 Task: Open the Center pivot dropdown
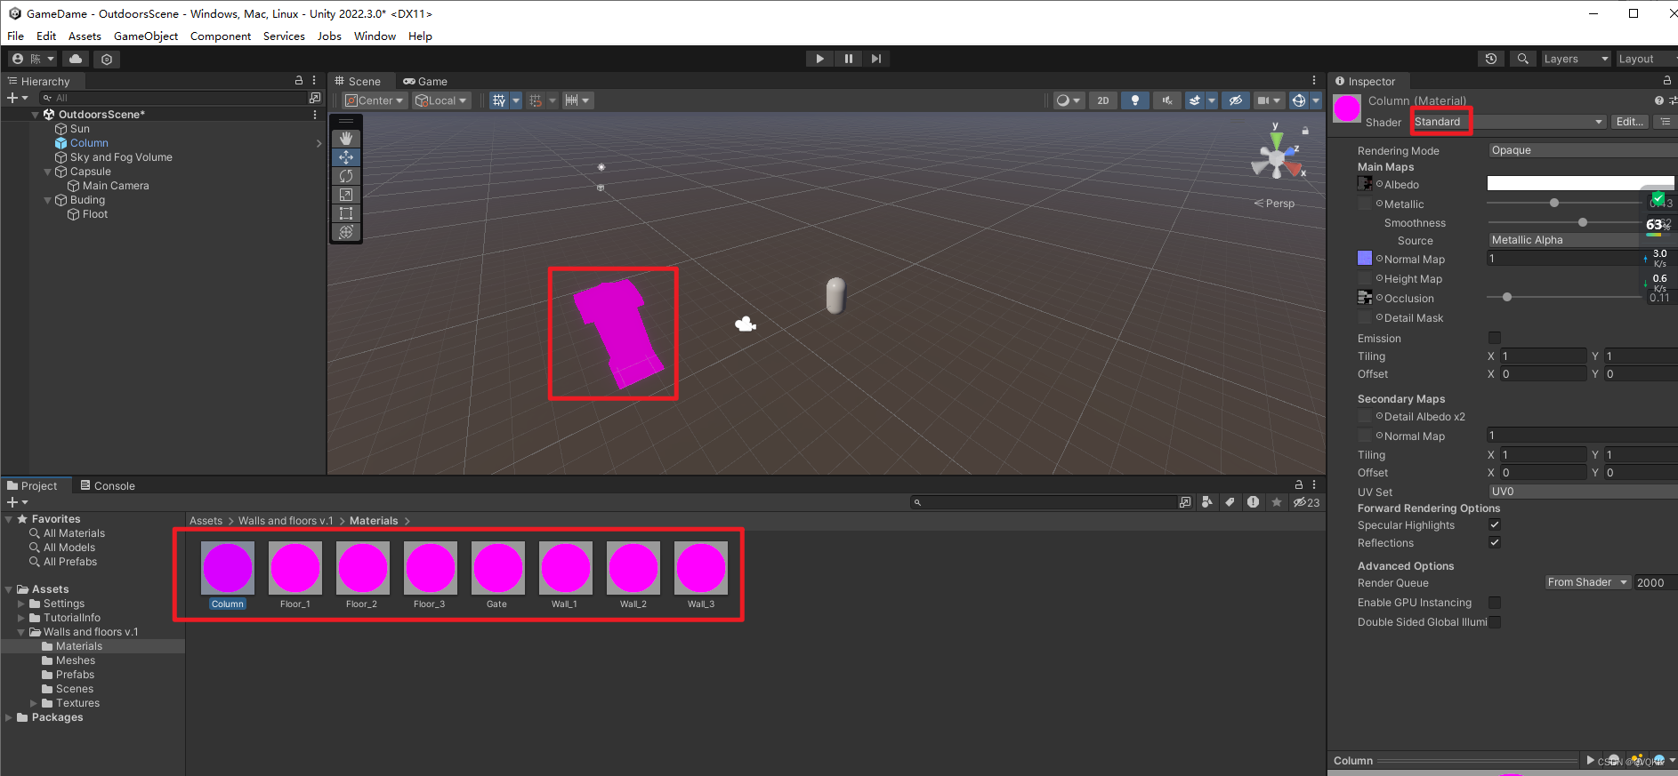coord(375,100)
